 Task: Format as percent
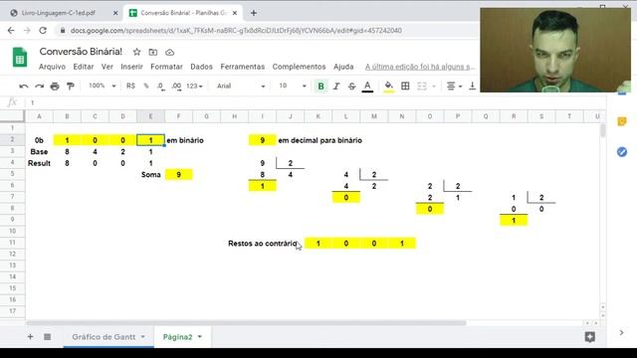pyautogui.click(x=146, y=87)
